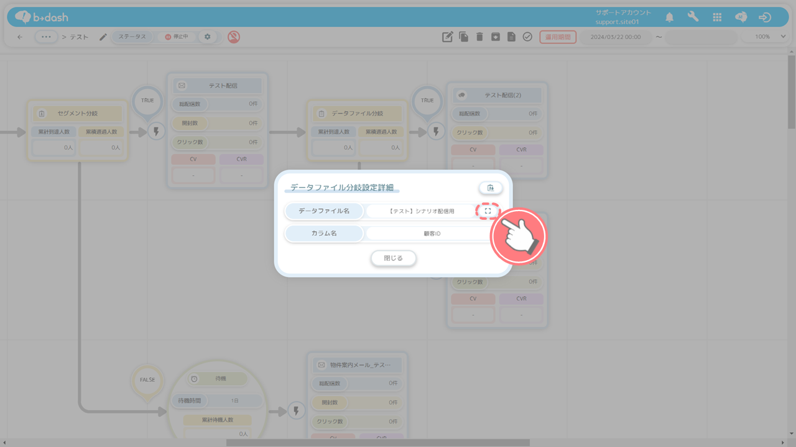Image resolution: width=796 pixels, height=447 pixels.
Task: Click the 運用期間 button
Action: [558, 37]
